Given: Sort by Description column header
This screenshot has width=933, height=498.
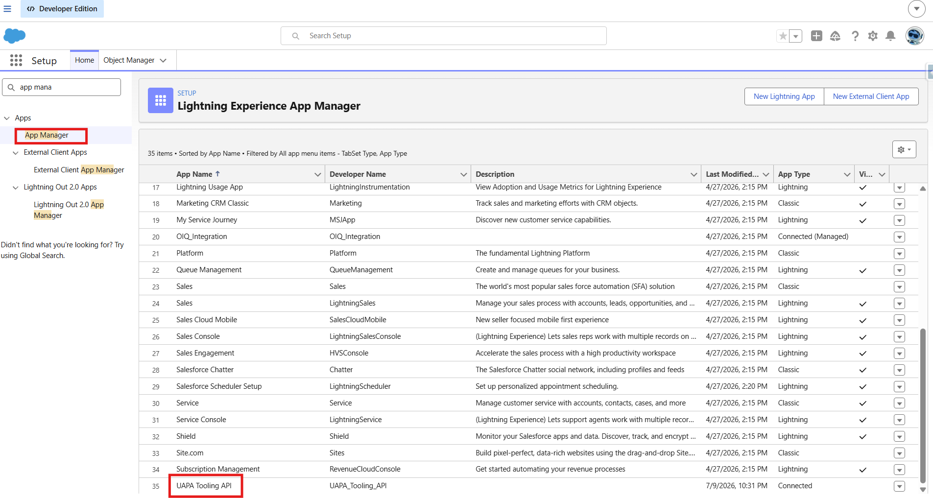Looking at the screenshot, I should coord(495,174).
